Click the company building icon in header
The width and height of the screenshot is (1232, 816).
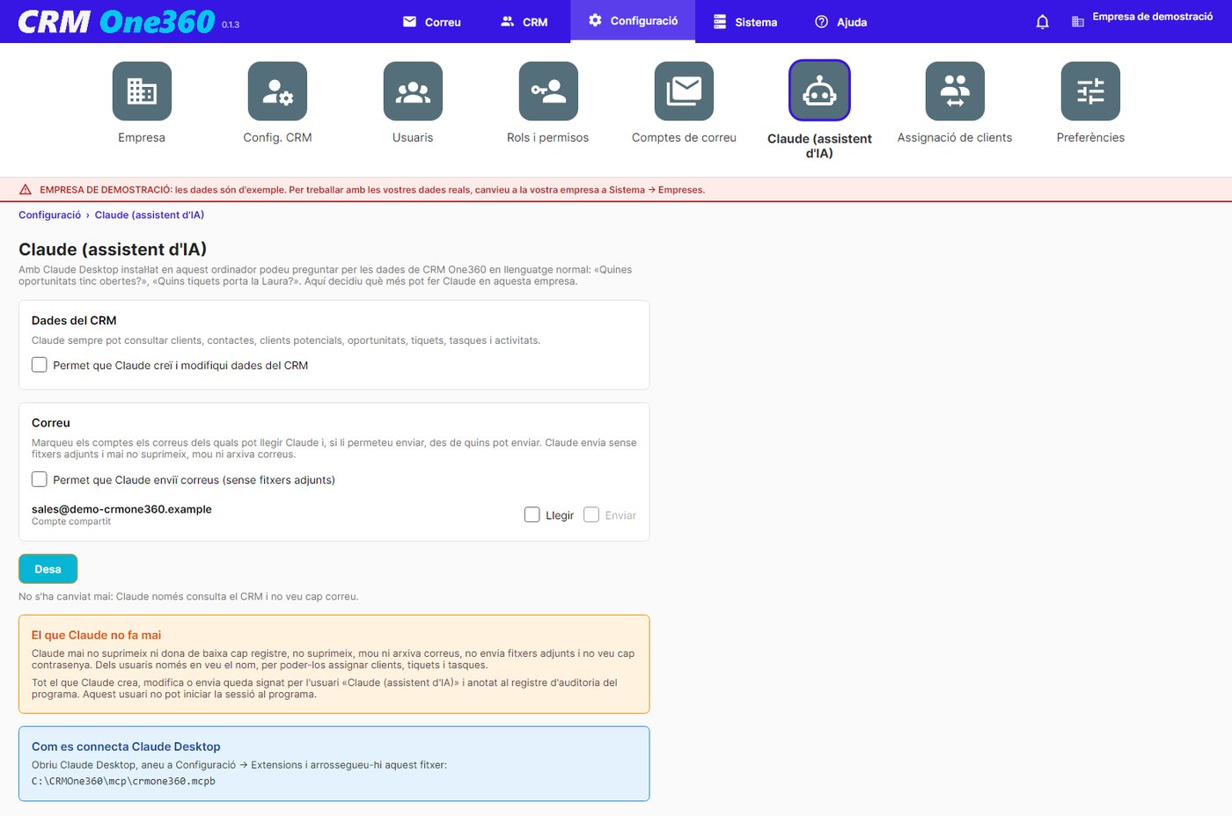click(x=1078, y=22)
